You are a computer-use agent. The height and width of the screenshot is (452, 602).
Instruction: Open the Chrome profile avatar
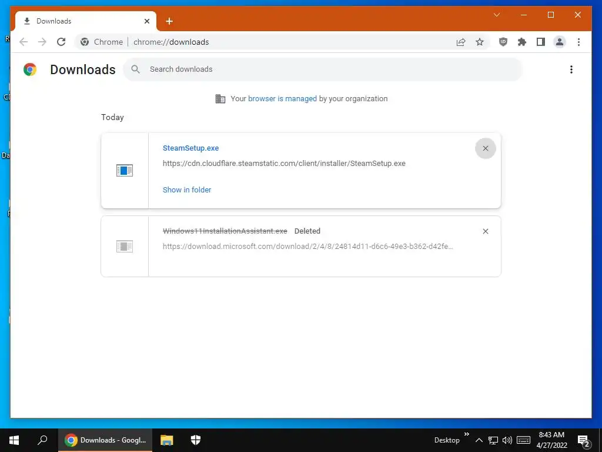coord(560,42)
